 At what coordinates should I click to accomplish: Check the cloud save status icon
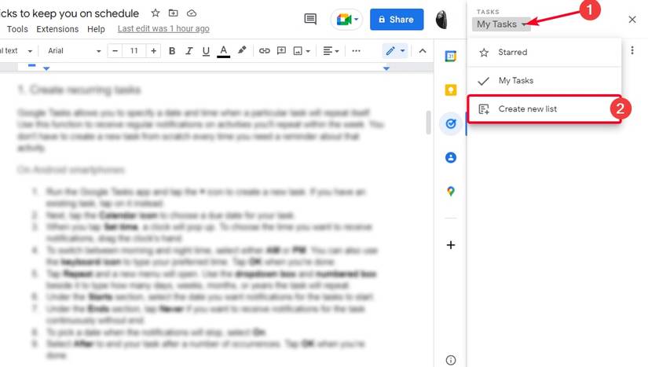coord(192,13)
